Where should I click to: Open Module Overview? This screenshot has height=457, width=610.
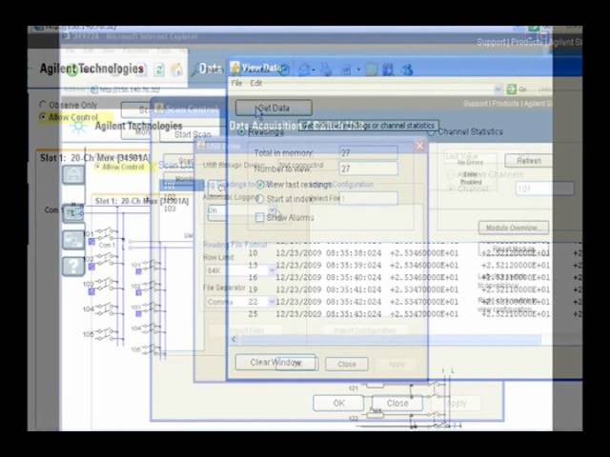click(514, 228)
